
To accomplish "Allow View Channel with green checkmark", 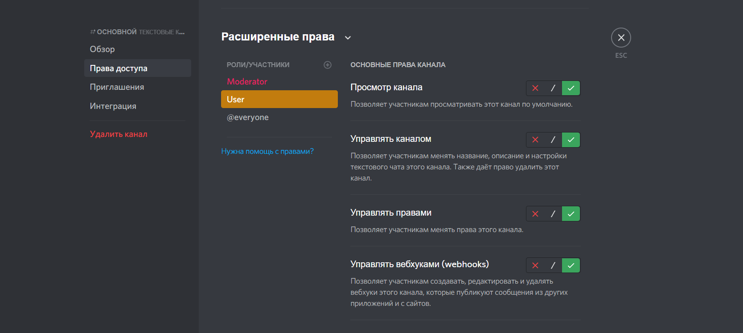I will tap(571, 88).
